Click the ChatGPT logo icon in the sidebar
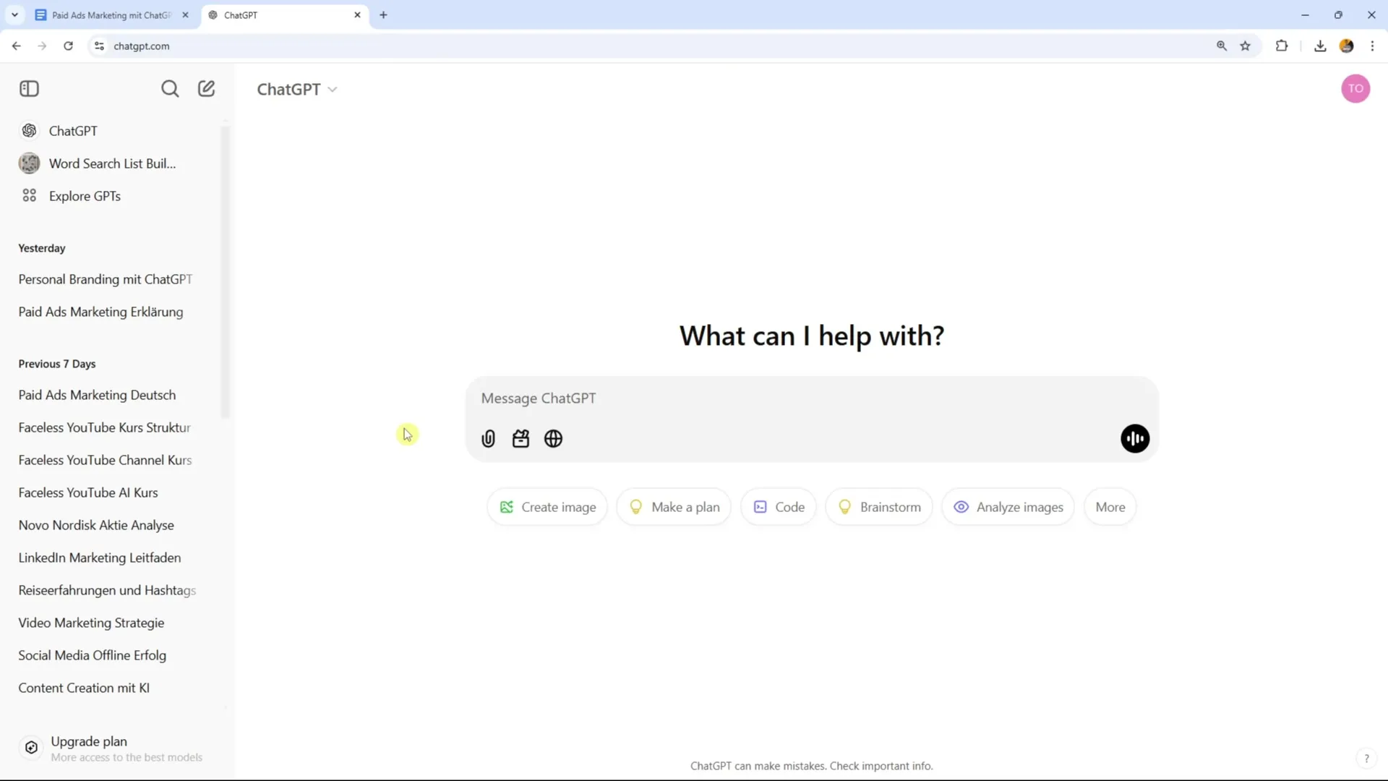The width and height of the screenshot is (1388, 781). click(x=29, y=131)
